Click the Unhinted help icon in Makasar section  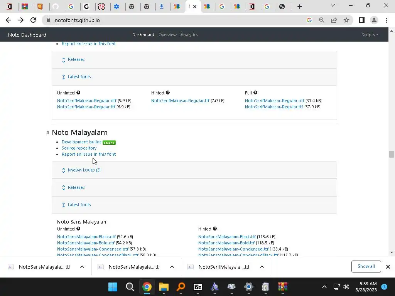(x=78, y=92)
